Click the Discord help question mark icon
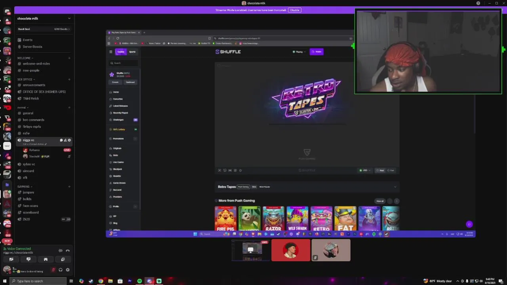Screen dimensions: 507x285 coord(478,3)
